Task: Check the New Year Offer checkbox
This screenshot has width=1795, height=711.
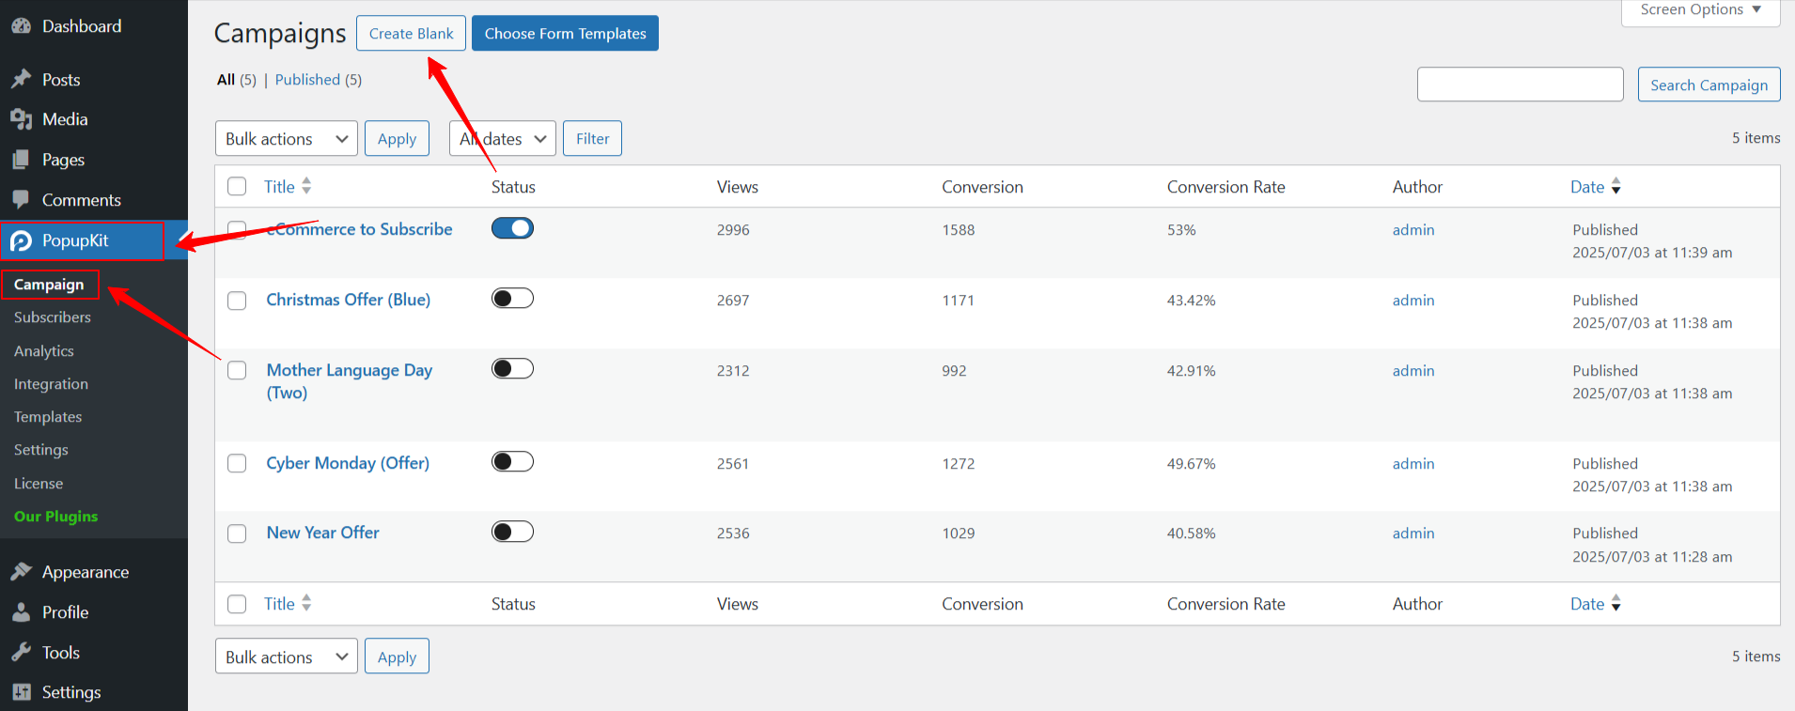Action: (x=237, y=533)
